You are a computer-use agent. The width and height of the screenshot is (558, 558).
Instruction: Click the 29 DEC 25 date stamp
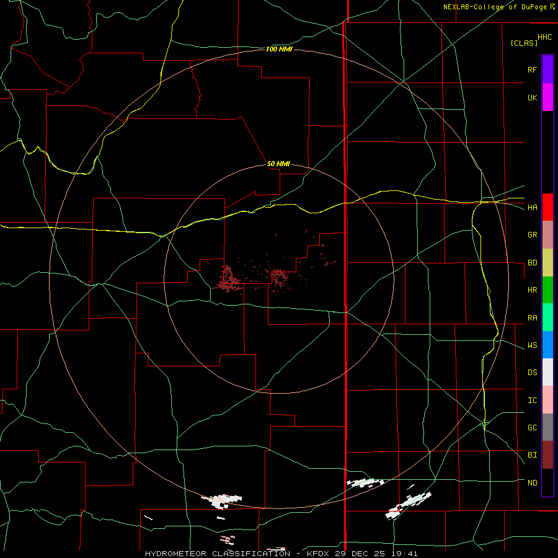pyautogui.click(x=360, y=554)
